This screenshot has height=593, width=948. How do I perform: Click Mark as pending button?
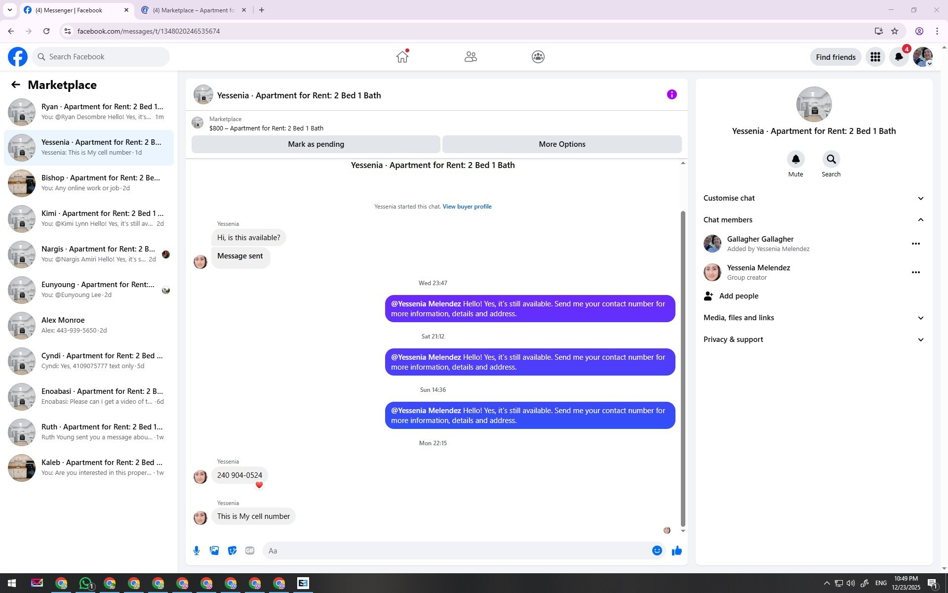click(x=316, y=144)
